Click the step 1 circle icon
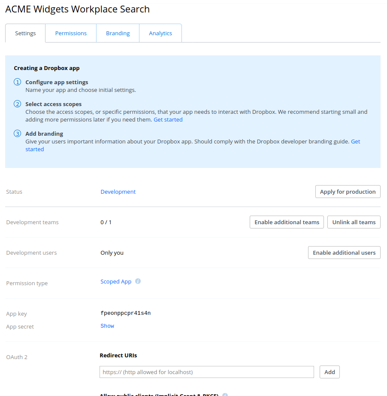 [x=18, y=82]
